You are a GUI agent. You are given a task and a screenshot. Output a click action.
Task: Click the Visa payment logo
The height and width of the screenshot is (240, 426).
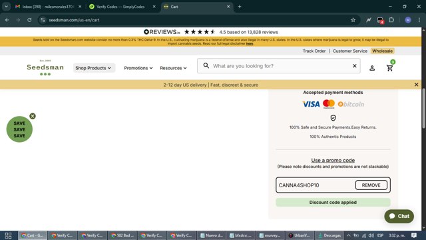(311, 104)
